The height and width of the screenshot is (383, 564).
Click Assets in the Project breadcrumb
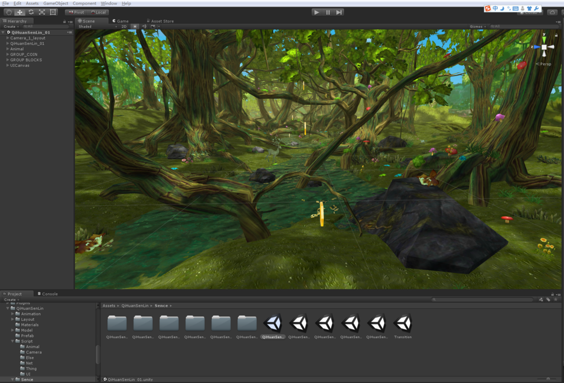coord(109,305)
